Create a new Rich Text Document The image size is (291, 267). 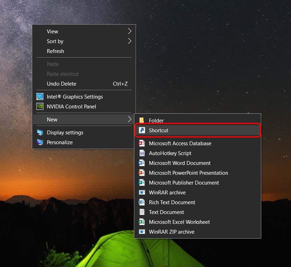coord(171,202)
